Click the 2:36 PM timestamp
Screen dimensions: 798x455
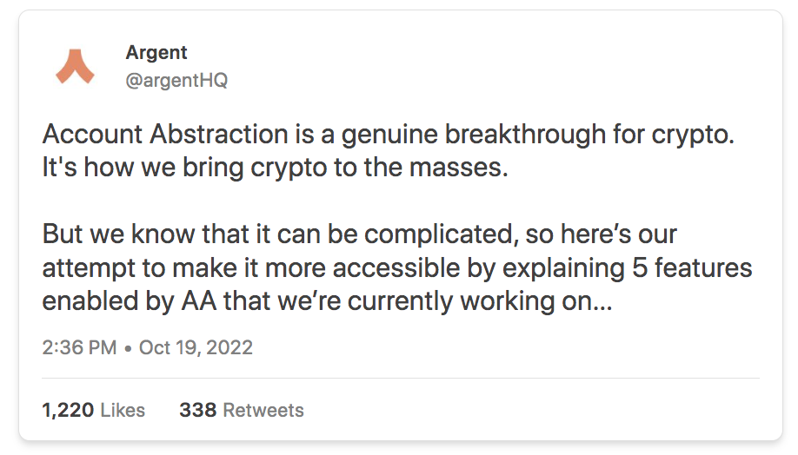79,347
